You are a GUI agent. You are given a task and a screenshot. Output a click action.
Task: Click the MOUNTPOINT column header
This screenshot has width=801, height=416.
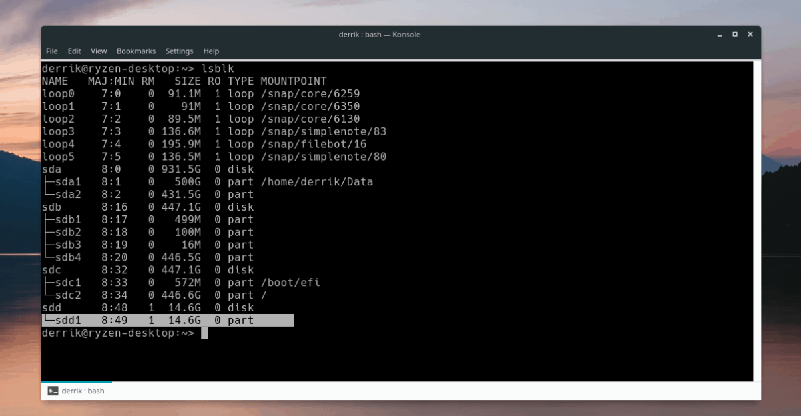click(x=294, y=81)
